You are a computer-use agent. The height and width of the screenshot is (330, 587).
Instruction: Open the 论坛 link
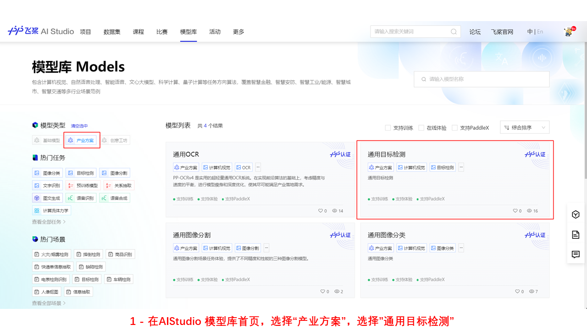pyautogui.click(x=475, y=32)
